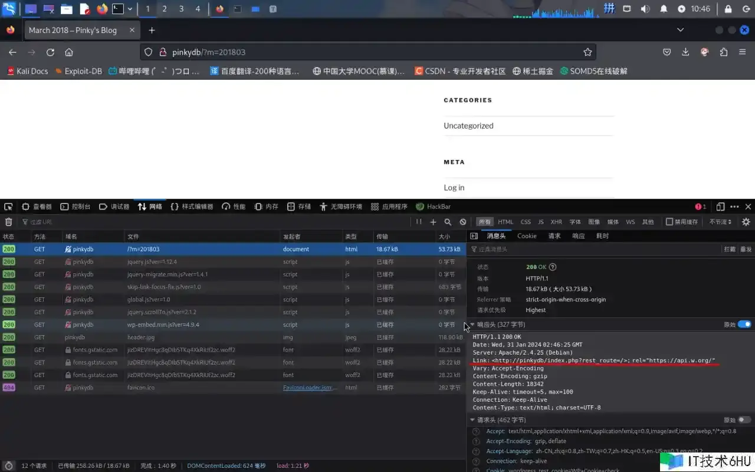The image size is (755, 472).
Task: Open volume control in system tray
Action: tap(645, 9)
